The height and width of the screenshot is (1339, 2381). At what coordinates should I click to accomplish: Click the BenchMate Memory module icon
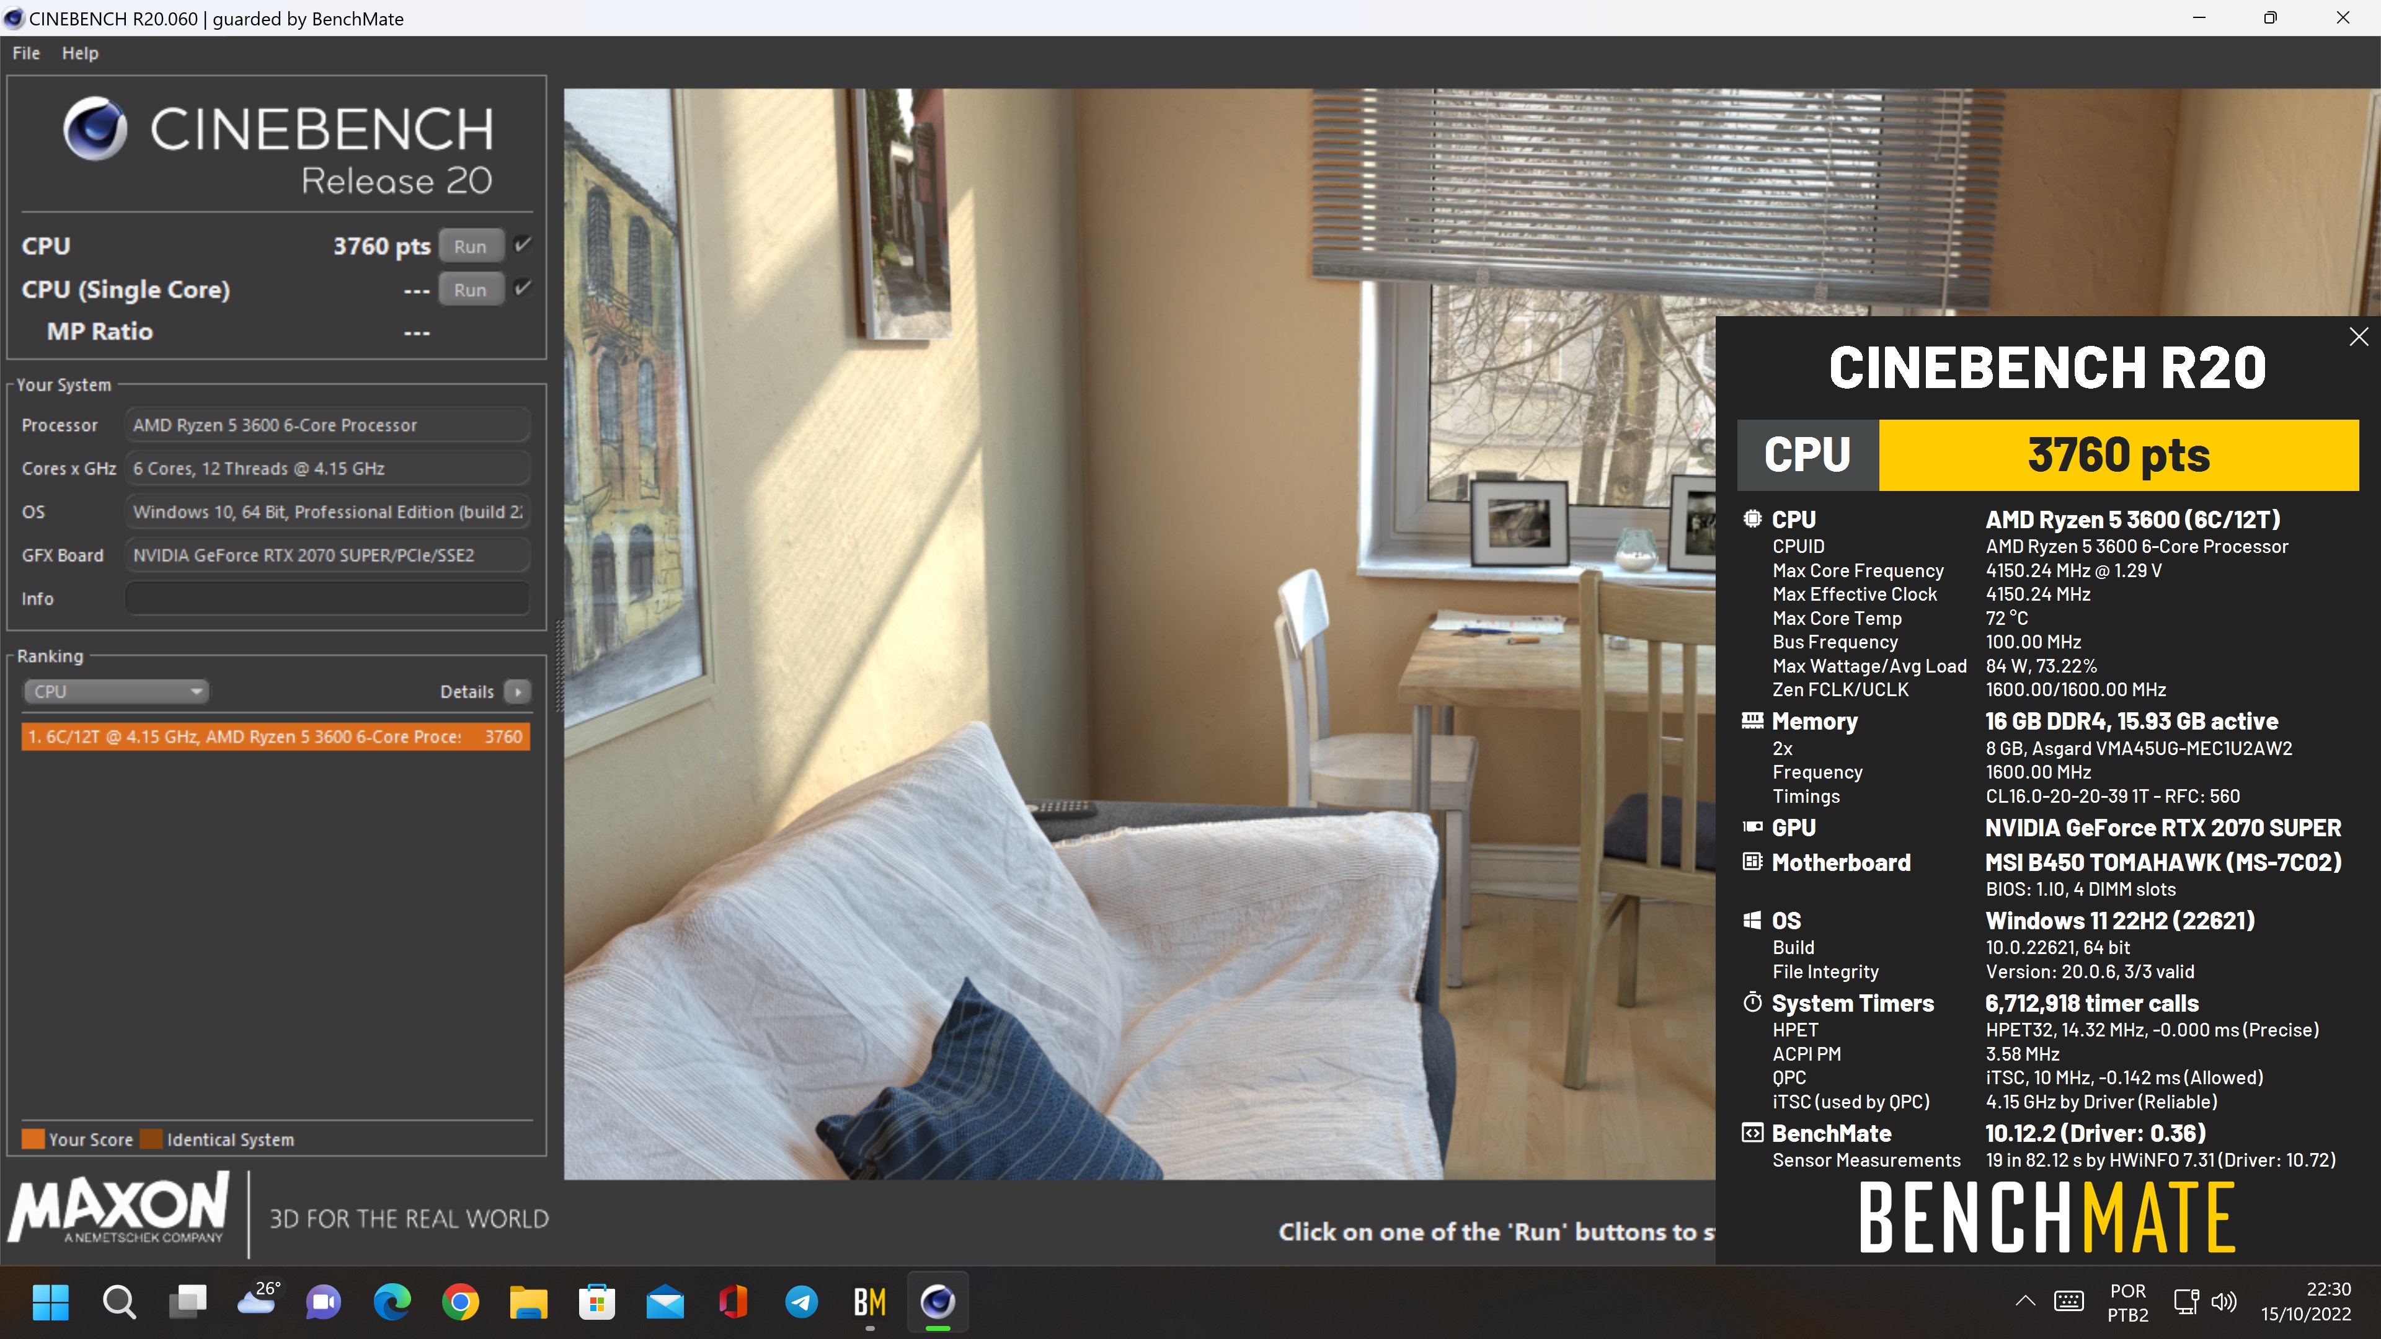(x=1752, y=720)
